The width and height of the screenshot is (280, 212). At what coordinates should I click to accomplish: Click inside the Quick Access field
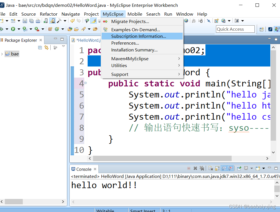[235, 29]
